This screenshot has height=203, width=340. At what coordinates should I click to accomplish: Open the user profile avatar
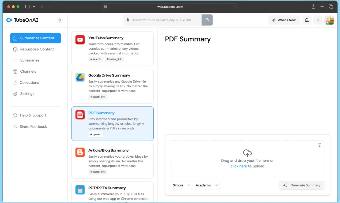click(329, 20)
